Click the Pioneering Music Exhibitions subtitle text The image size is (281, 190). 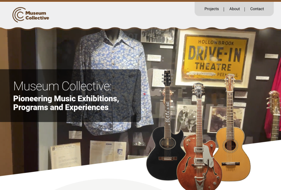click(66, 103)
